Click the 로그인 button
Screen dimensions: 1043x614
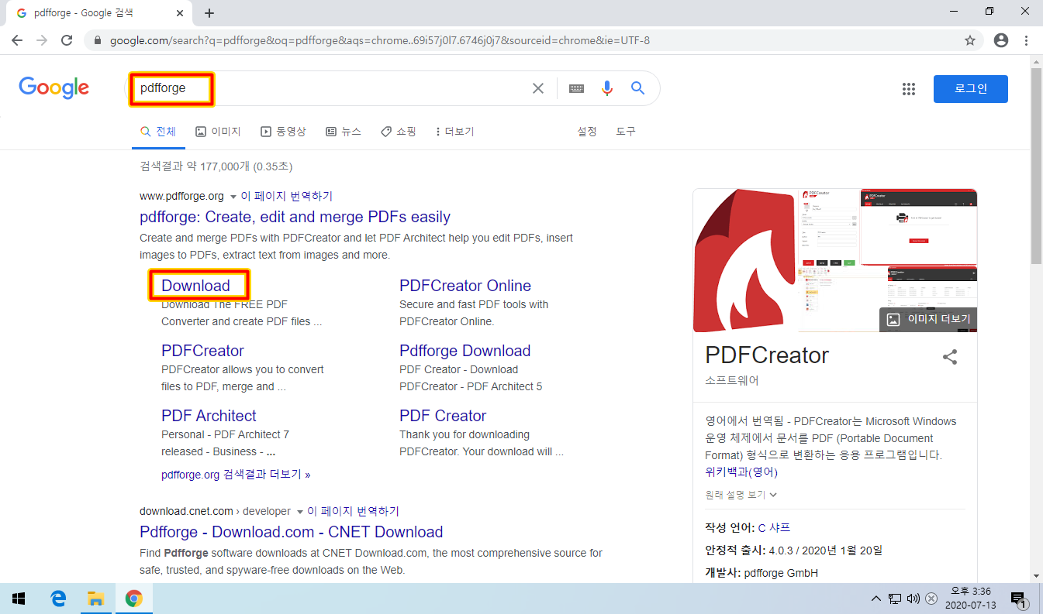pos(971,89)
